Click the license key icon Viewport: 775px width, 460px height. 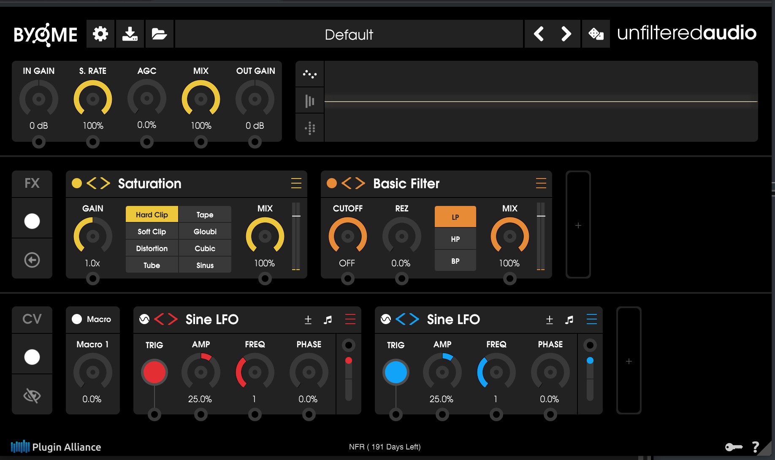[734, 447]
